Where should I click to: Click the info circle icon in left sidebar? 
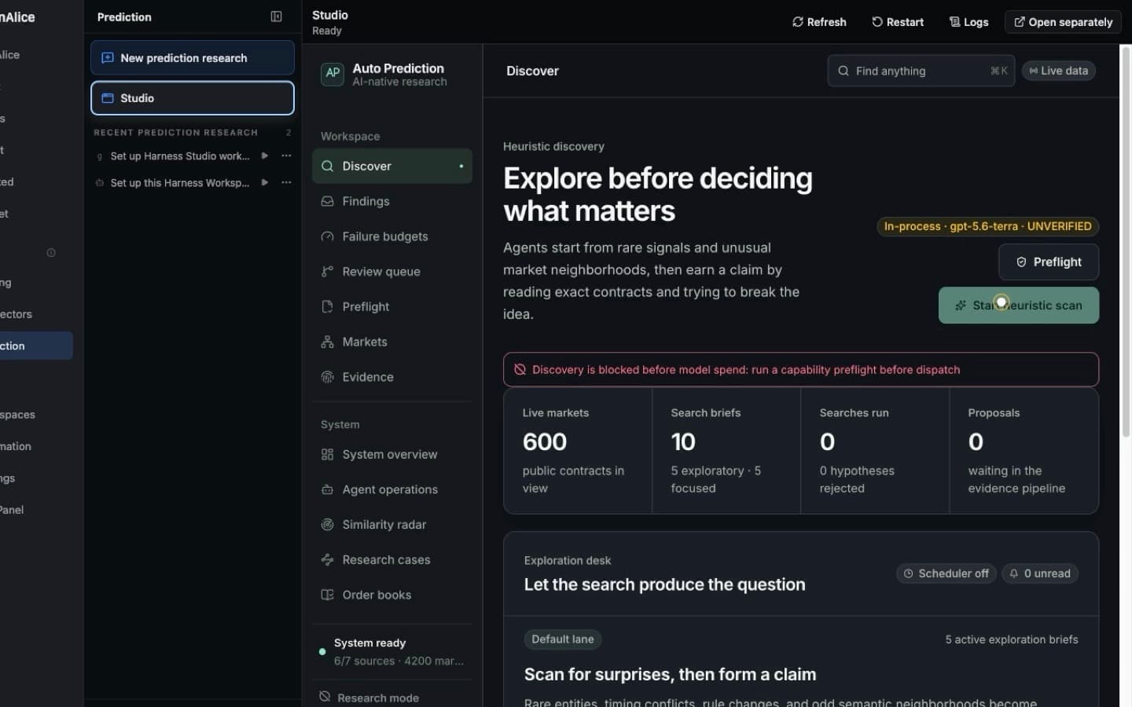point(51,253)
